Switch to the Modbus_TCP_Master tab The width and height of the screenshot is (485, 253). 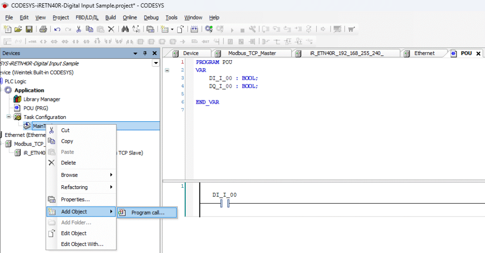click(252, 53)
